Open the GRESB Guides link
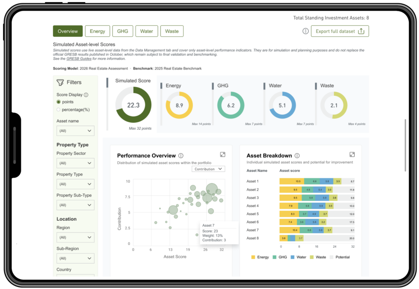The width and height of the screenshot is (419, 289). pos(79,59)
